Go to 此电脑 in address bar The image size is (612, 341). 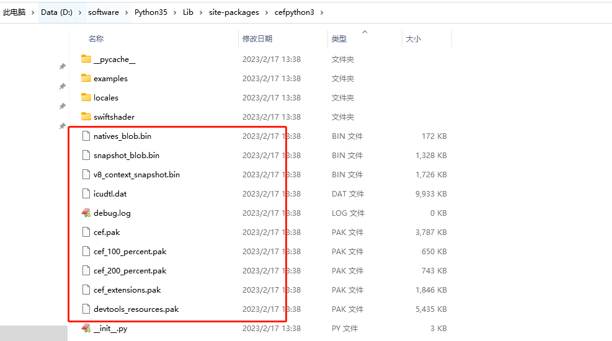coord(14,12)
